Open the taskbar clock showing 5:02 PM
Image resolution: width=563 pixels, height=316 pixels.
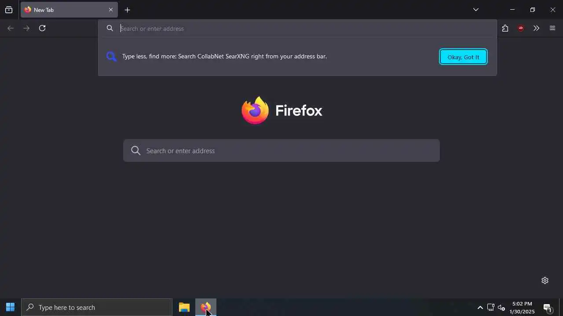click(x=522, y=307)
